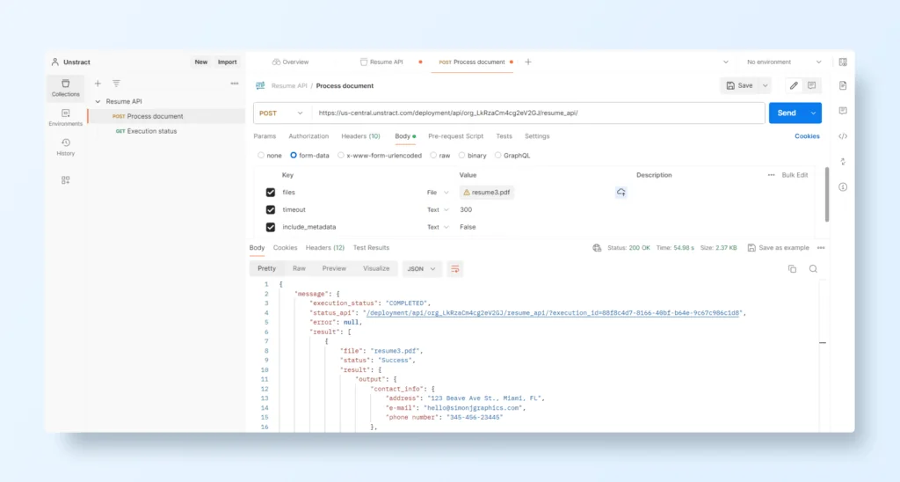
Task: Open the code snippet icon in right sidebar
Action: coord(843,136)
